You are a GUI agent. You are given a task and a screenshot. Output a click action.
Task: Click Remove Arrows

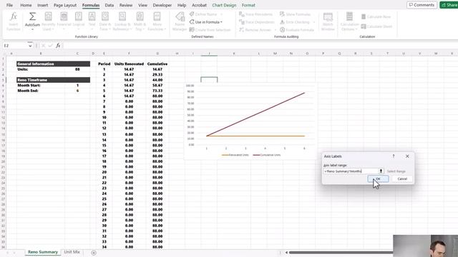[255, 30]
